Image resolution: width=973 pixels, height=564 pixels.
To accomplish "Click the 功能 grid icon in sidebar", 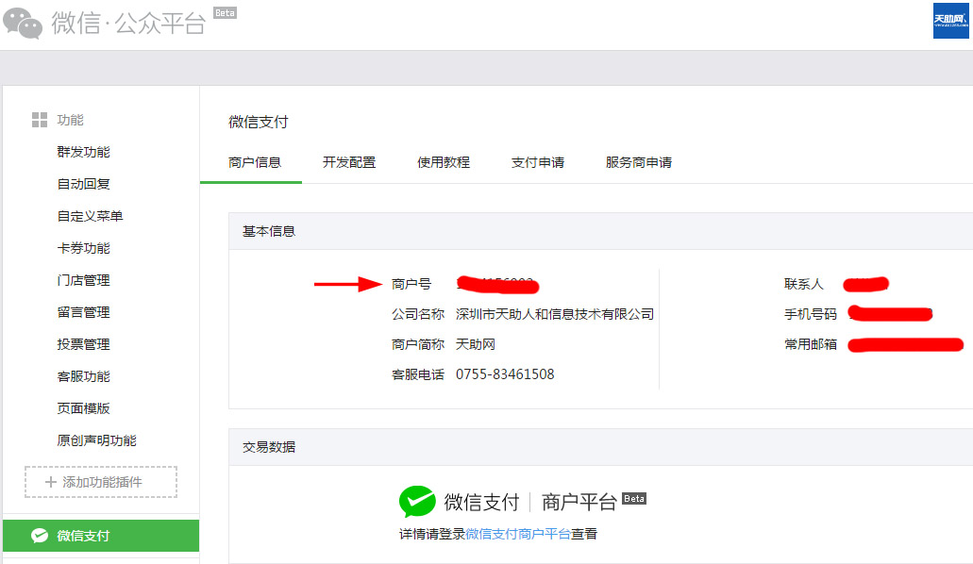I will click(x=40, y=120).
